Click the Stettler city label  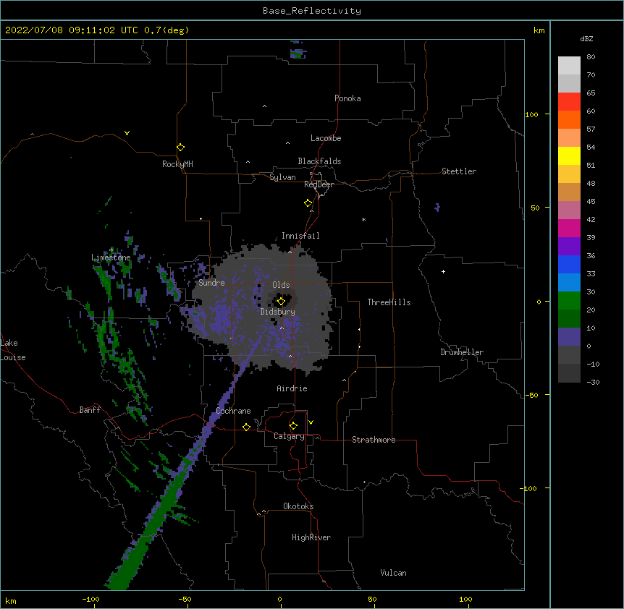(x=459, y=171)
